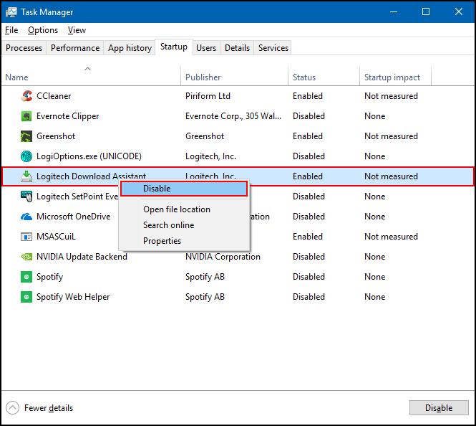Select LogiOptions.exe (UNICODE) entry
476x426 pixels.
[x=89, y=156]
